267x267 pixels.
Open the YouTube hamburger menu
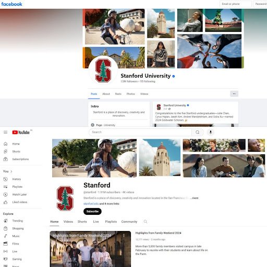point(6,132)
